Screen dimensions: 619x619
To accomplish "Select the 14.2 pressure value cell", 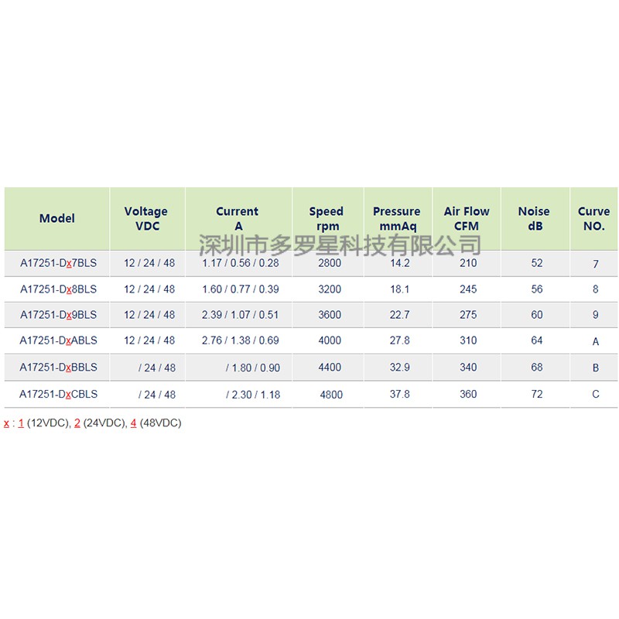I will (x=400, y=263).
